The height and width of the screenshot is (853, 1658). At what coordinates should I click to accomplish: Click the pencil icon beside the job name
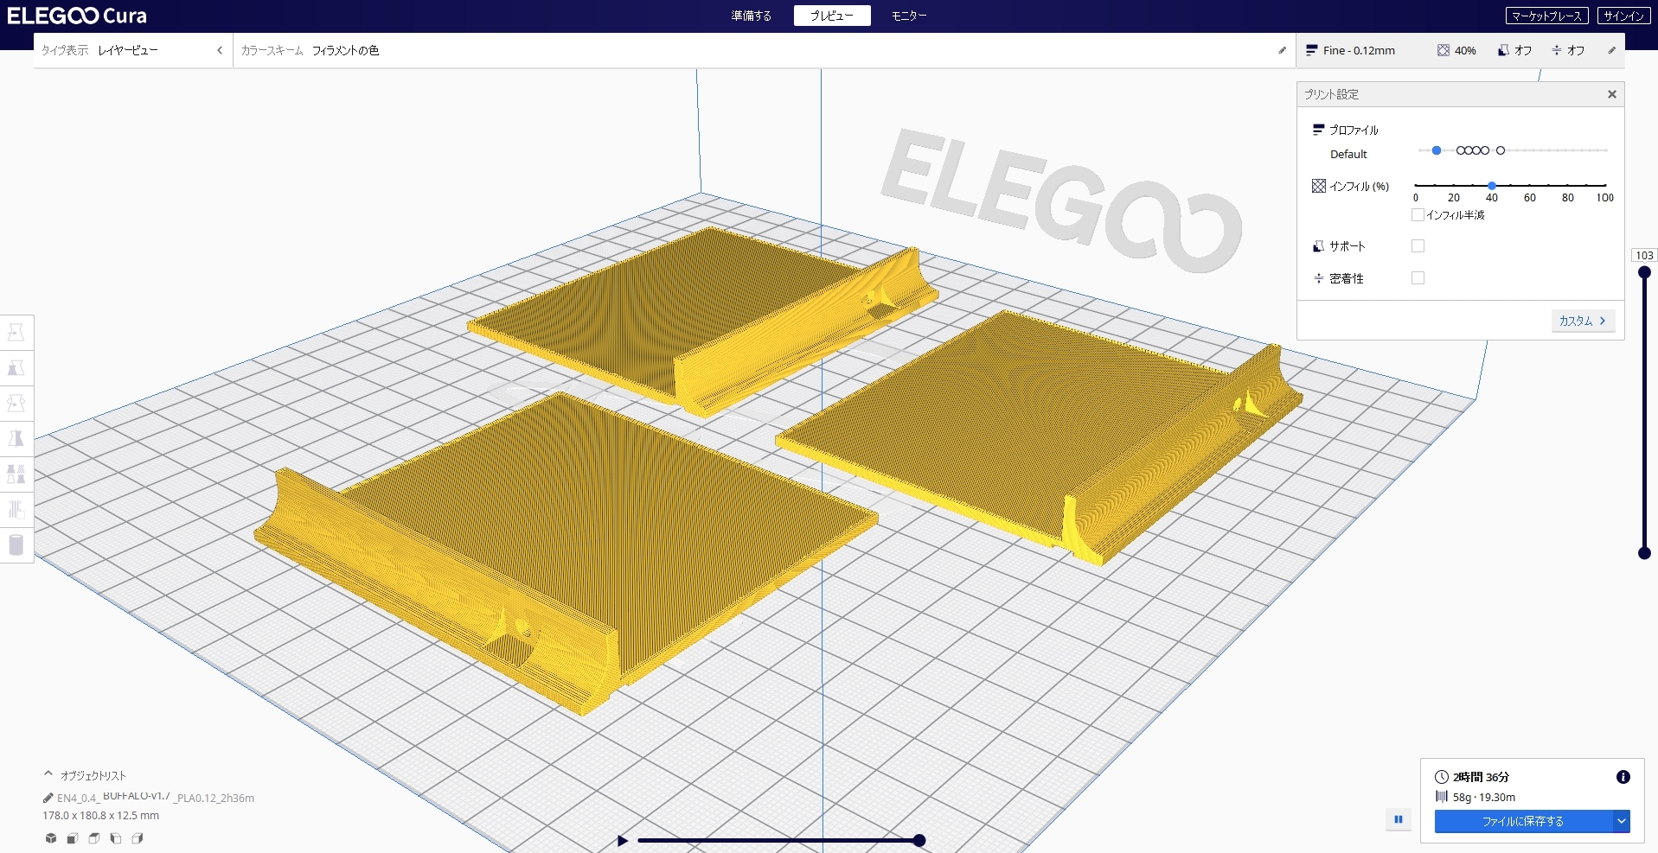pyautogui.click(x=48, y=798)
